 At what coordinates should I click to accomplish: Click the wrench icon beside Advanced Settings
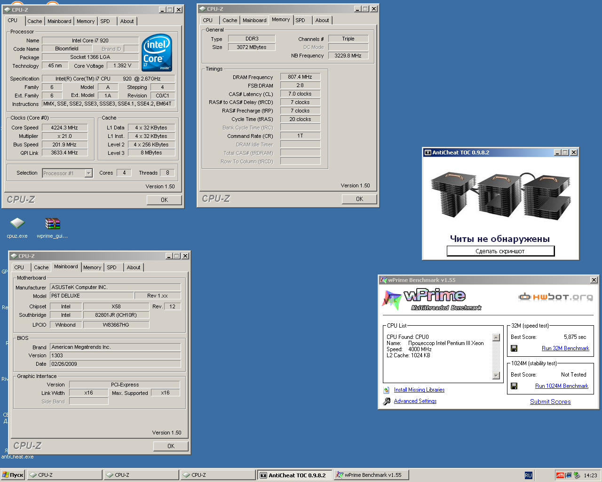coord(387,401)
